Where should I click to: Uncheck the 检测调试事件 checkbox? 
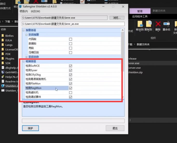71,97
